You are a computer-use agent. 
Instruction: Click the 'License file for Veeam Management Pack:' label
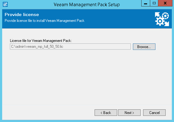tap(41, 41)
